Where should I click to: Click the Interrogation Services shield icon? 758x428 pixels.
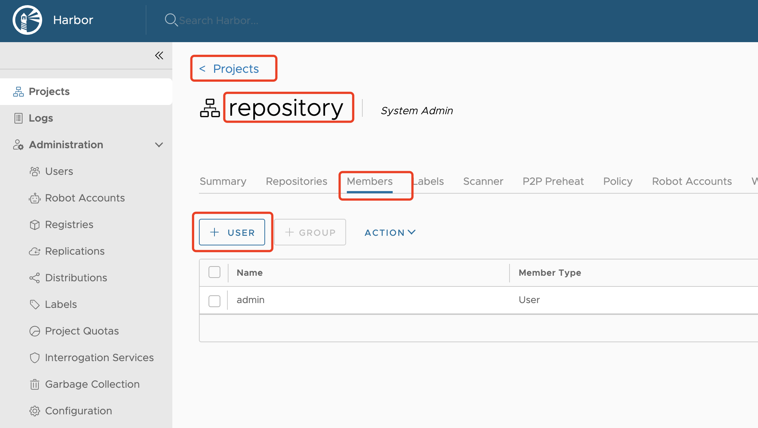35,358
